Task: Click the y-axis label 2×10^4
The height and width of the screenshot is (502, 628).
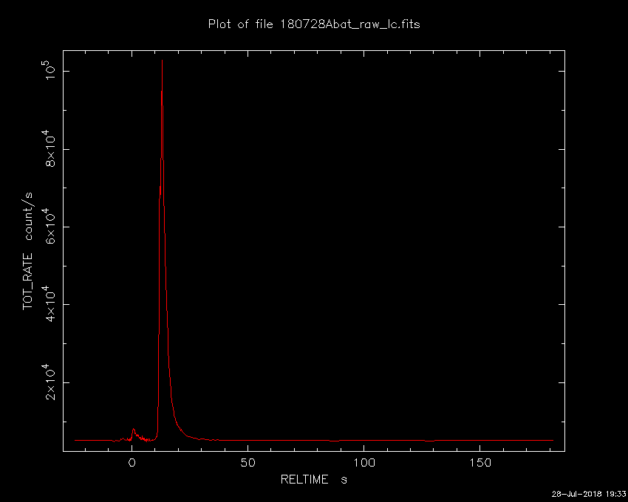Action: click(50, 382)
